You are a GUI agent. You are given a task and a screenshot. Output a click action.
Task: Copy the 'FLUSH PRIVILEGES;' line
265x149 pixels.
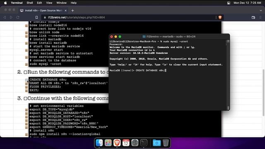(x=26, y=87)
